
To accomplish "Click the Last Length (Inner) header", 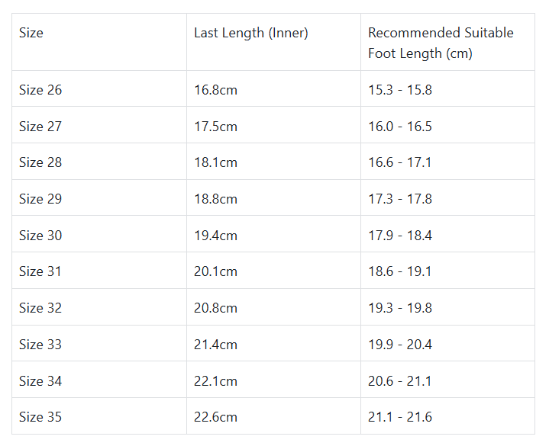I will [250, 33].
